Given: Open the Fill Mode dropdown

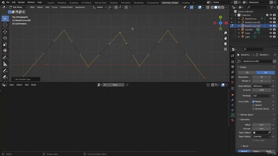Looking at the screenshot, I should pyautogui.click(x=261, y=96).
